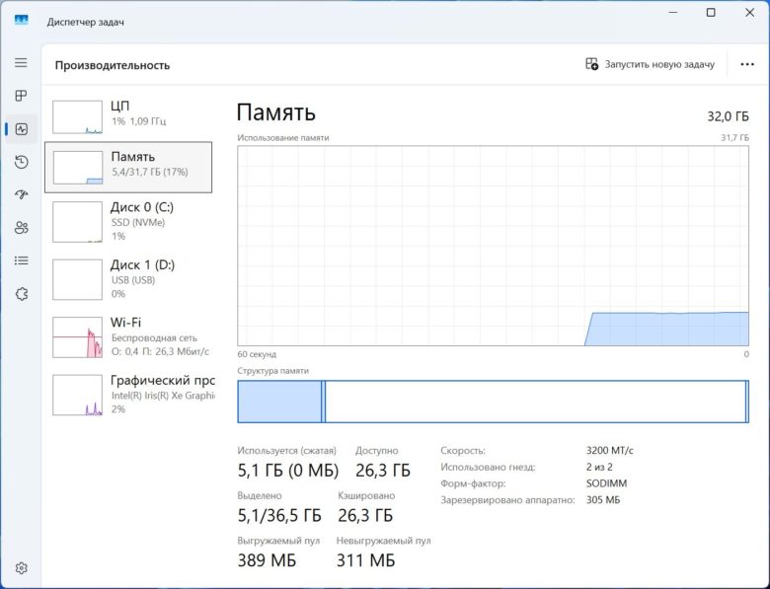Select Диск 1 (D:) USB item
This screenshot has height=589, width=770.
(x=128, y=279)
